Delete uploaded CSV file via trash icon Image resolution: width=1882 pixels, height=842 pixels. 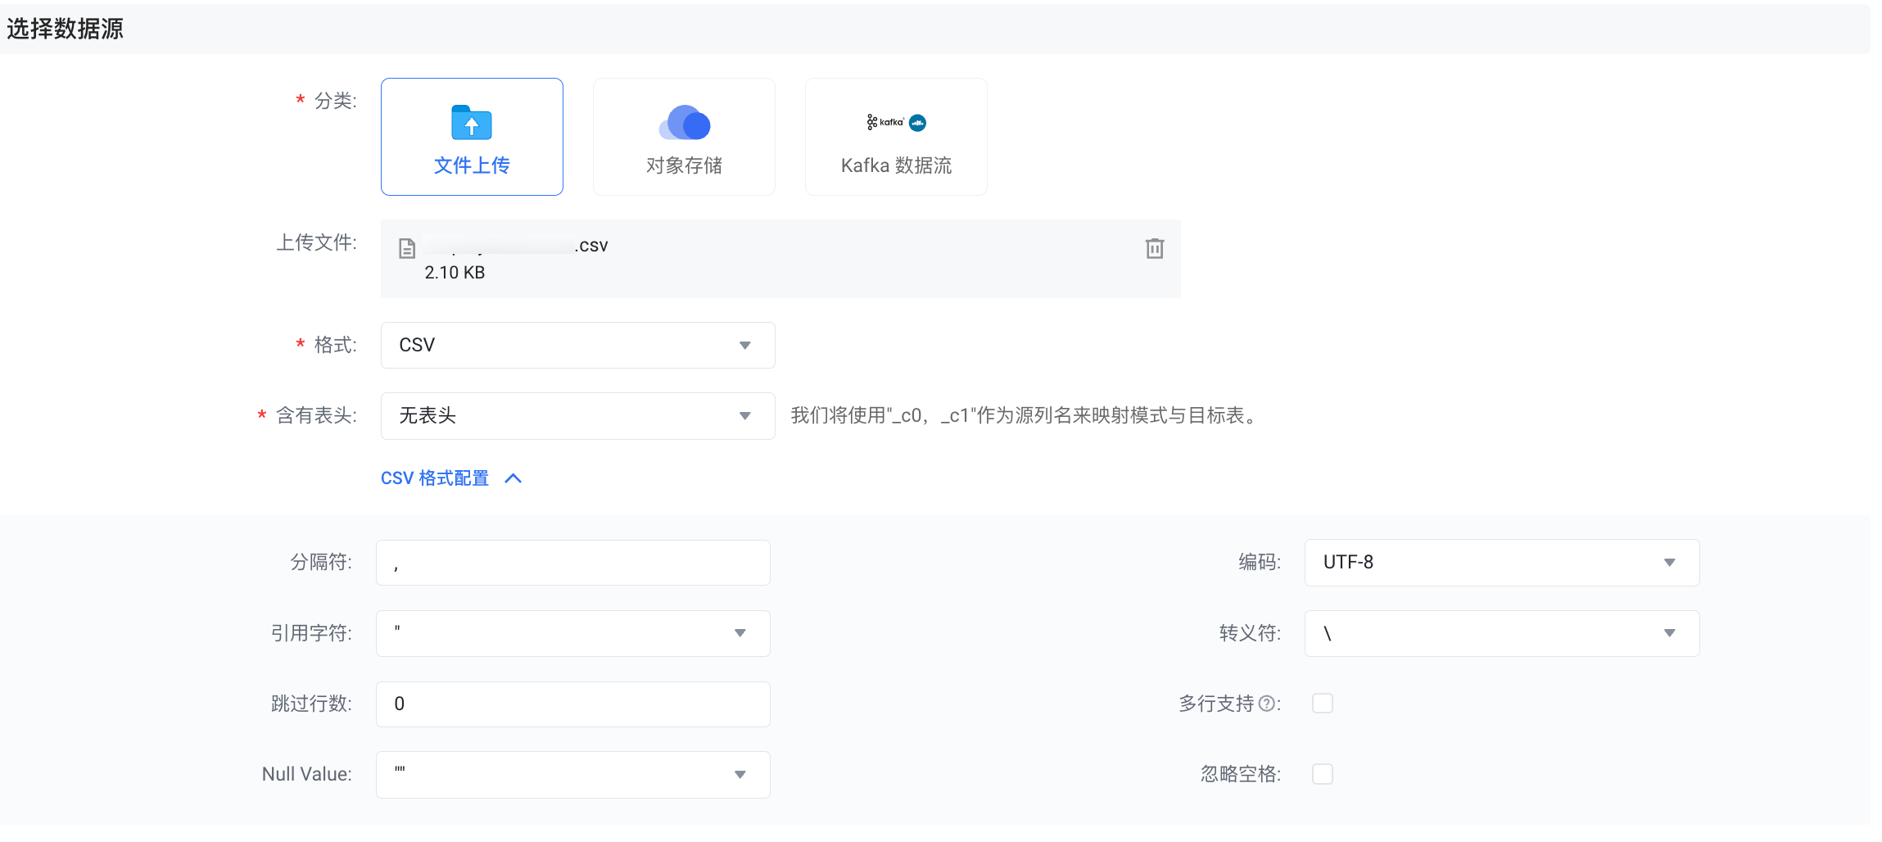coord(1154,248)
